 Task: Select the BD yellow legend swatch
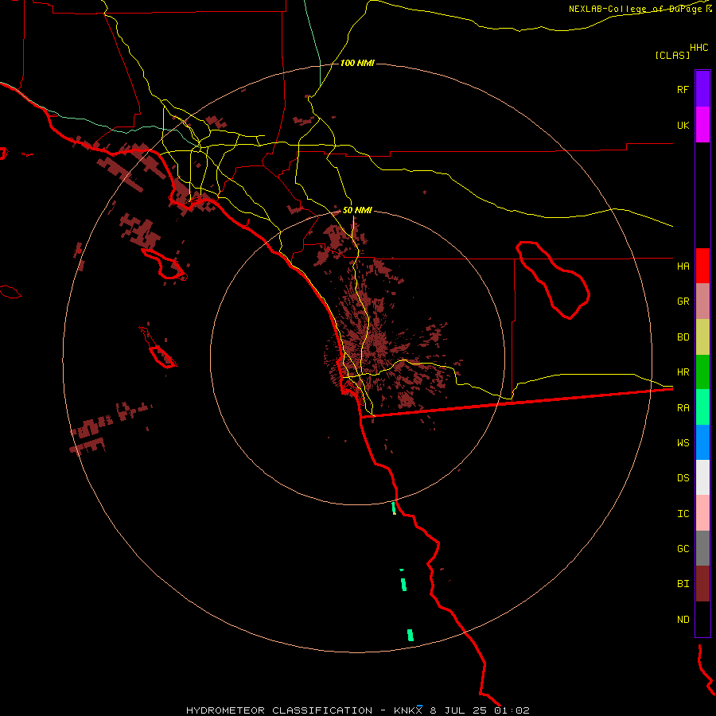(x=702, y=337)
